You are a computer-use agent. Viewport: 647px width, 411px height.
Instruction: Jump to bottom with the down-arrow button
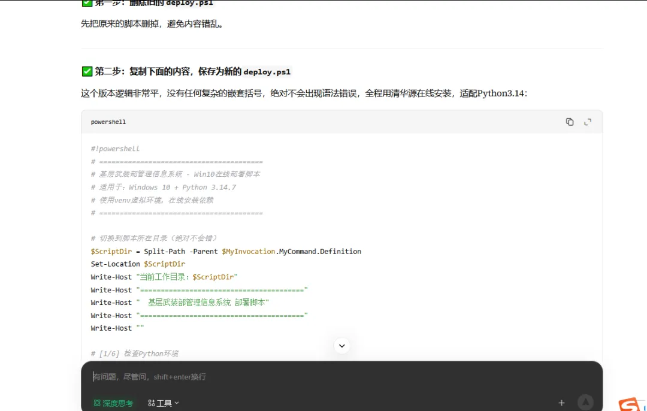click(x=342, y=346)
